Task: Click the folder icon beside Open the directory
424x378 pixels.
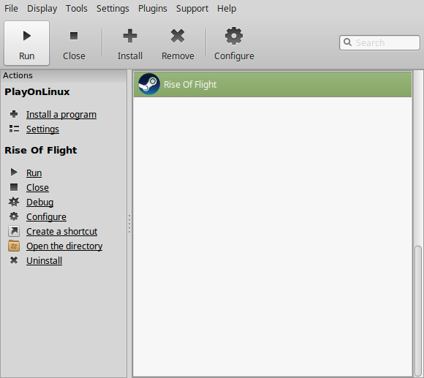Action: 14,246
